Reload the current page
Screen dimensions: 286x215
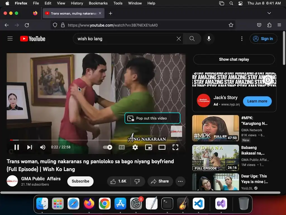(x=27, y=25)
